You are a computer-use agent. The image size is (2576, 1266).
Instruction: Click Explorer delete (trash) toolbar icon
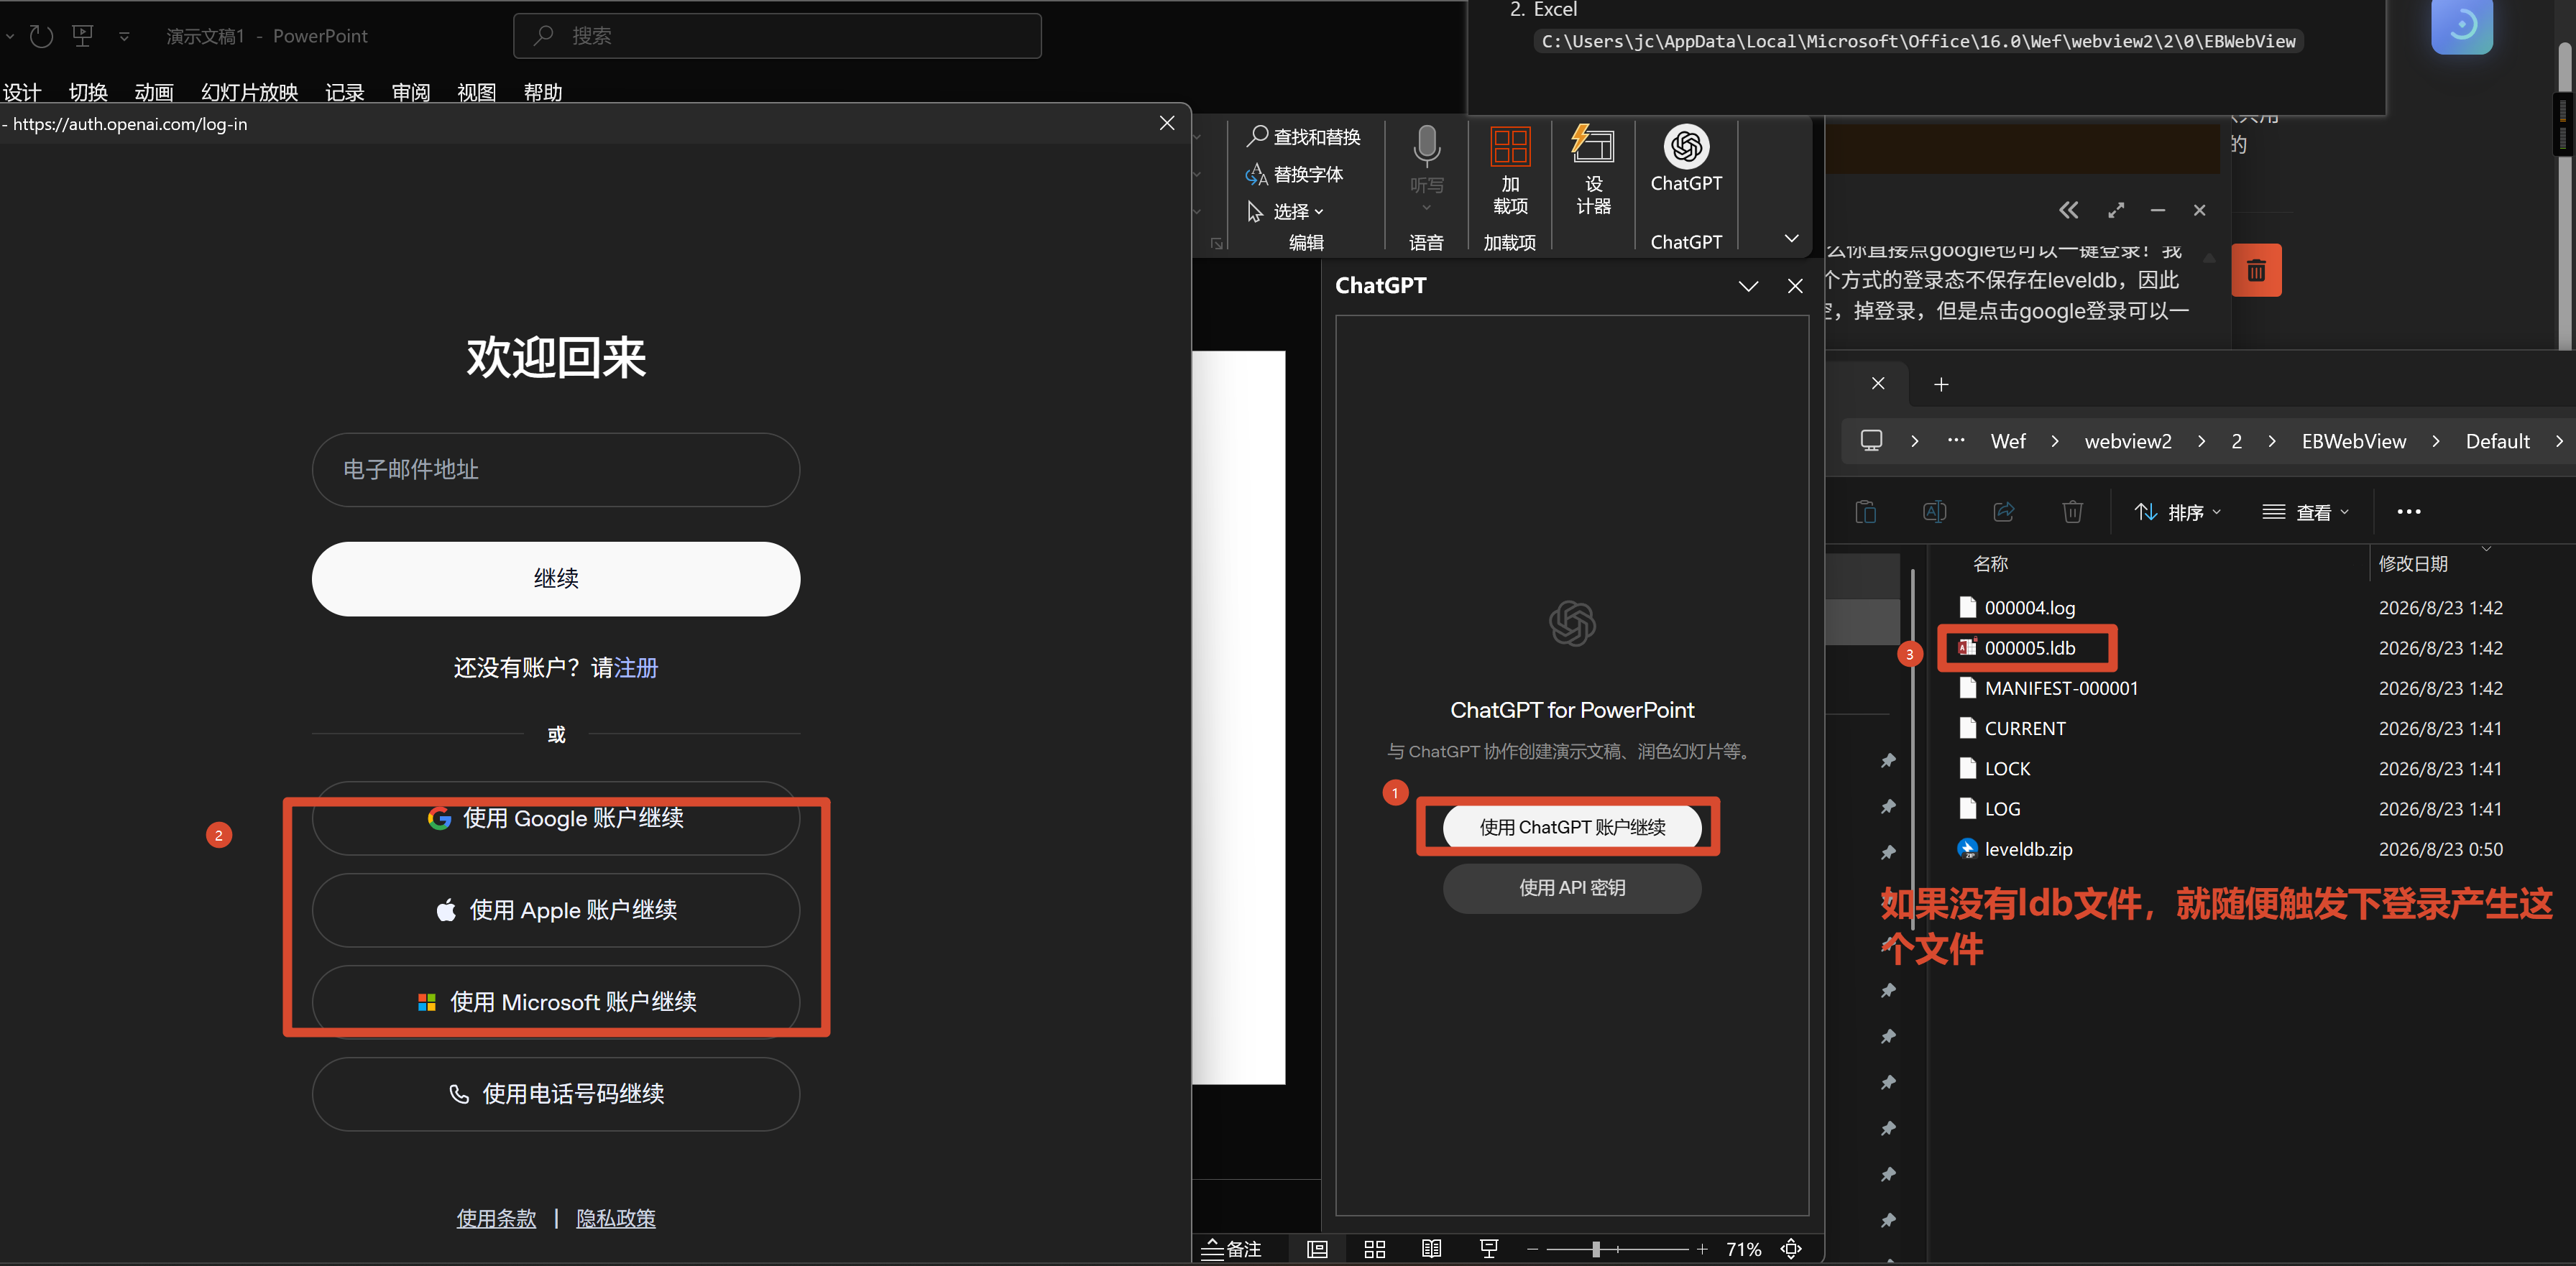[x=2072, y=512]
